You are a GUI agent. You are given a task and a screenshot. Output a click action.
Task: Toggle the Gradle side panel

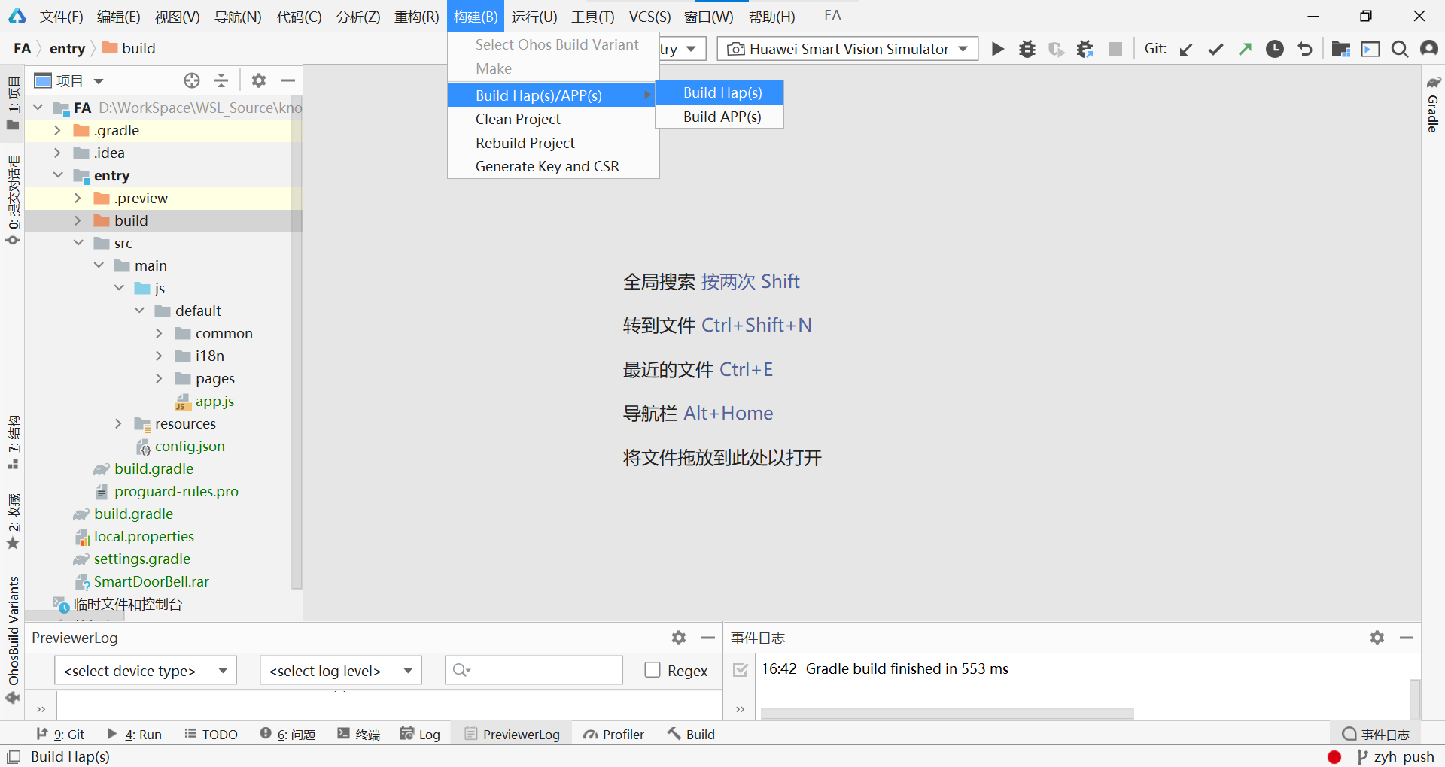pyautogui.click(x=1433, y=105)
